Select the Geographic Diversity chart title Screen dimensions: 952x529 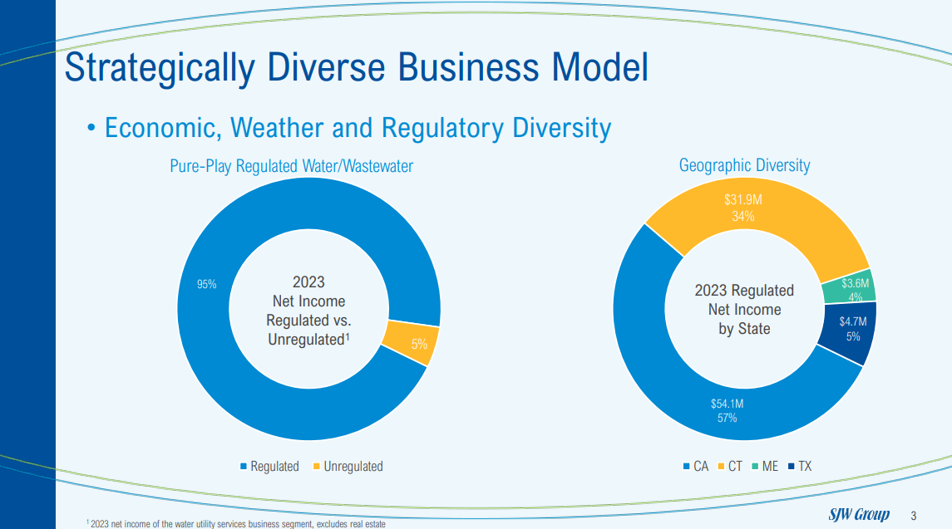tap(744, 165)
